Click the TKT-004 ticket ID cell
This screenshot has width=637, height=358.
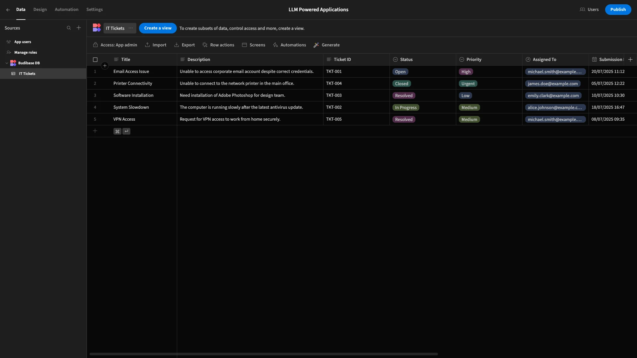[356, 84]
